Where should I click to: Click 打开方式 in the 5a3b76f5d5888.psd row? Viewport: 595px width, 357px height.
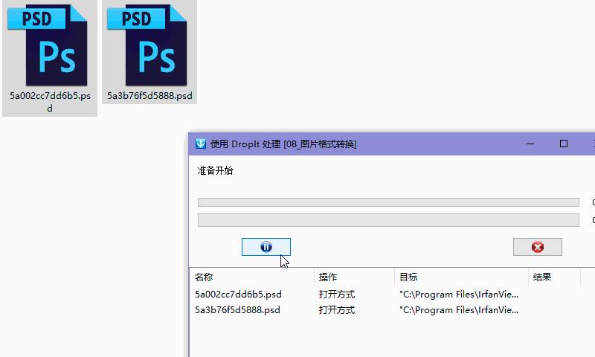tap(337, 310)
